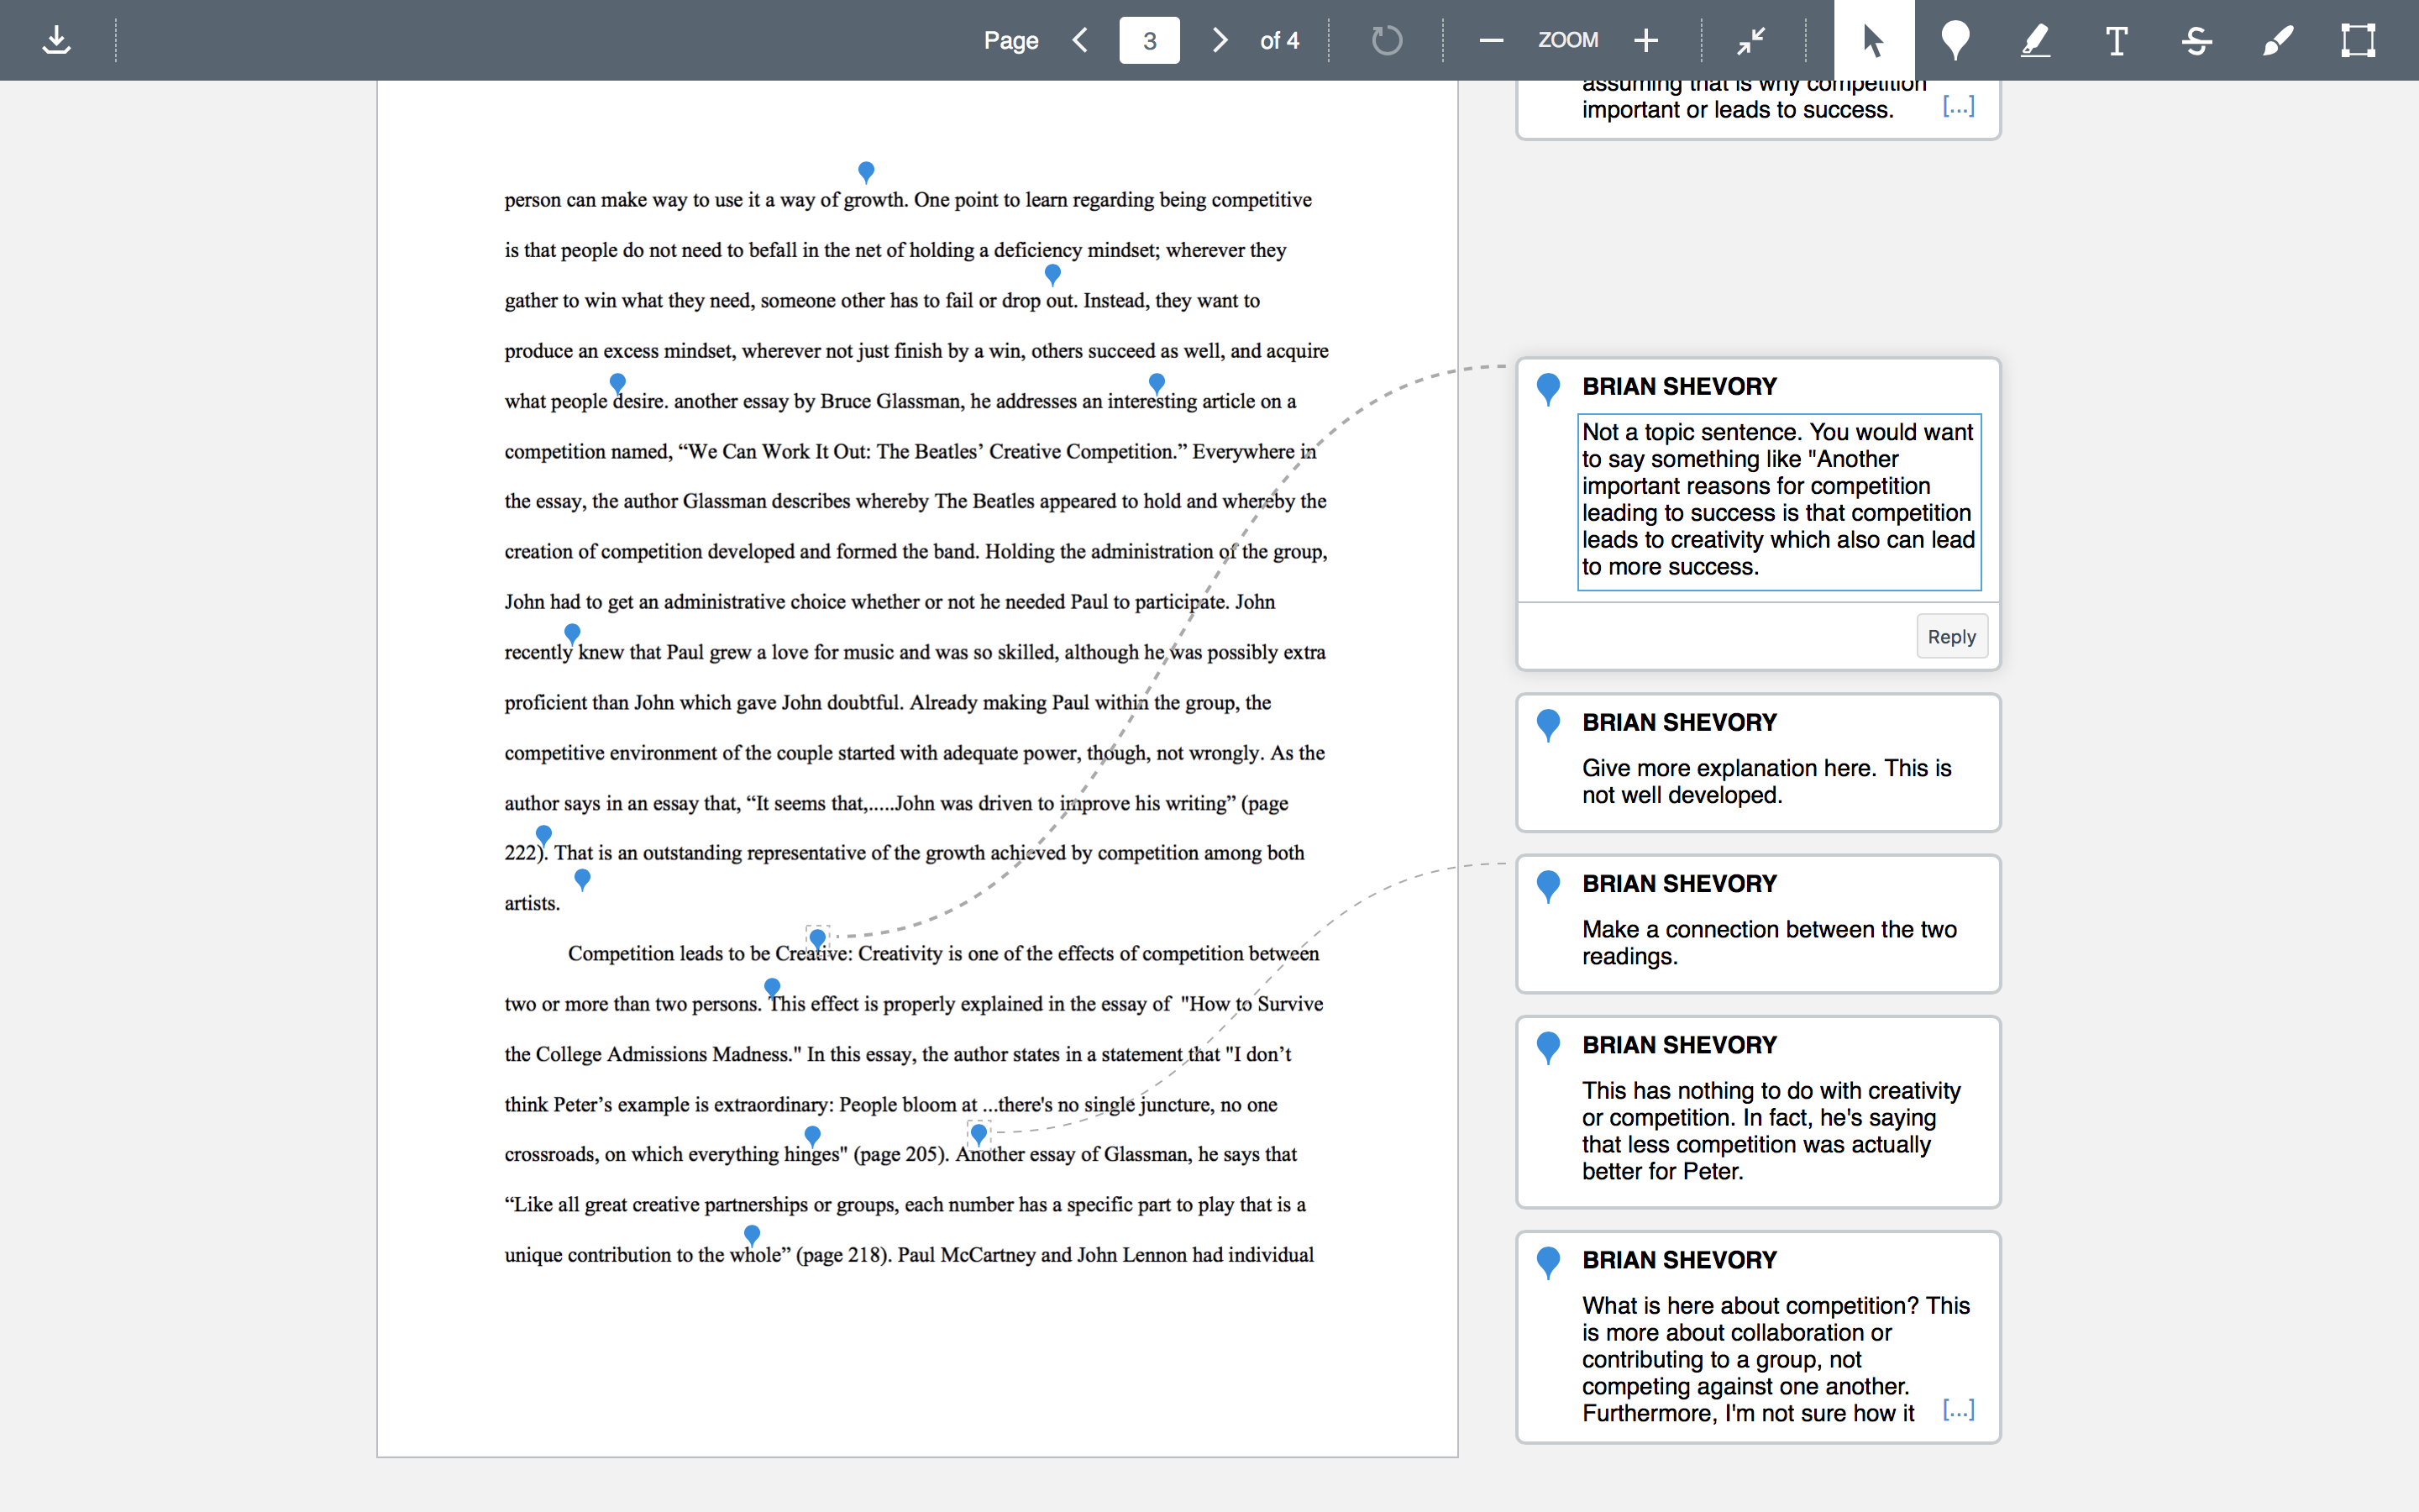Click the Reply button in the comment card

tap(1951, 637)
